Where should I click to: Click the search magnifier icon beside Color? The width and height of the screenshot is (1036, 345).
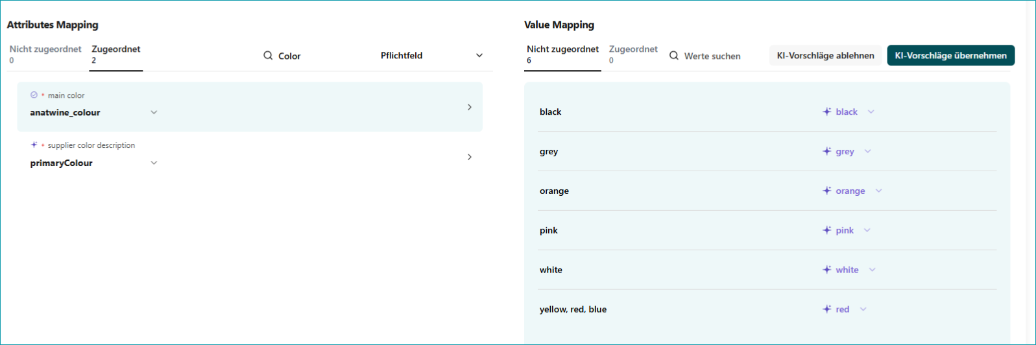coord(268,56)
